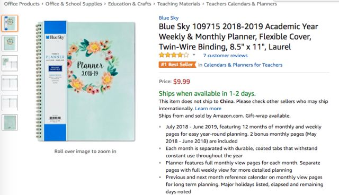Select the third thumbnail showing open pages

[10, 63]
